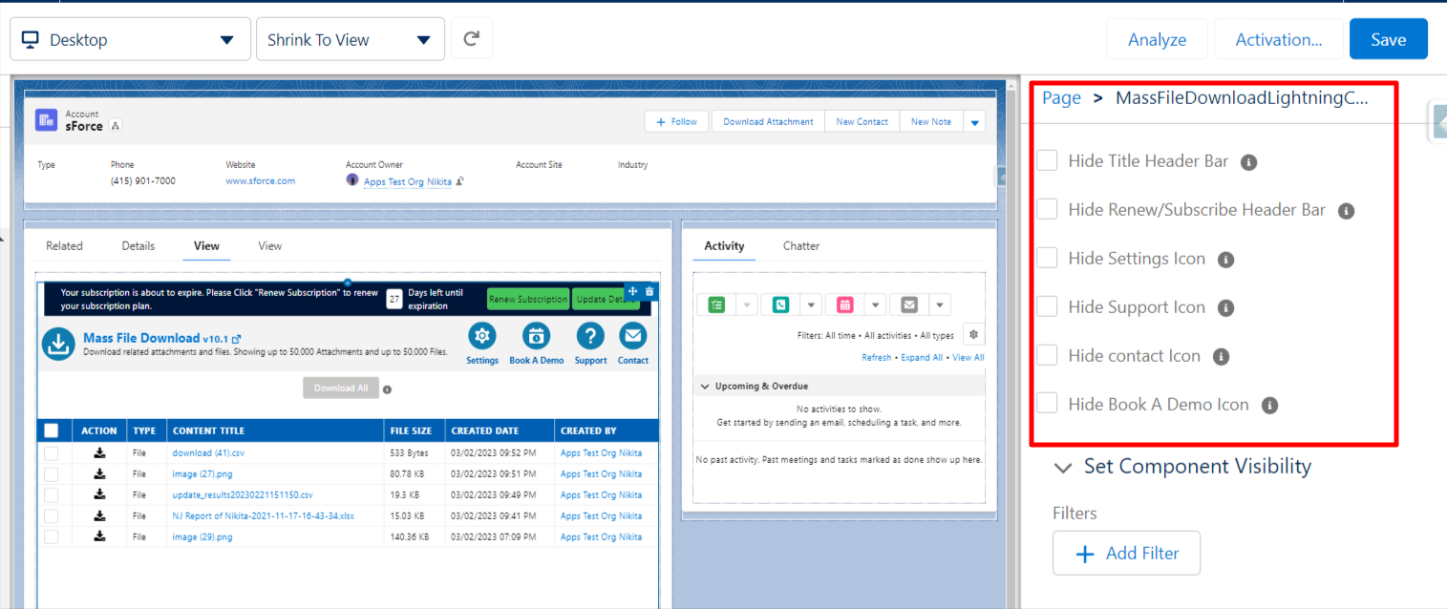Select the Activity tab
Image resolution: width=1447 pixels, height=609 pixels.
tap(724, 246)
